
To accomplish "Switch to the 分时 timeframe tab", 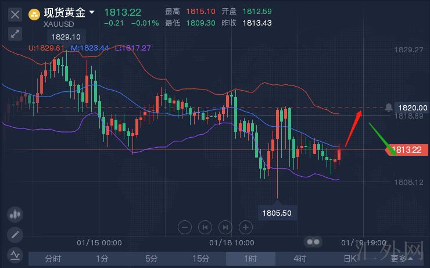I will click(53, 259).
